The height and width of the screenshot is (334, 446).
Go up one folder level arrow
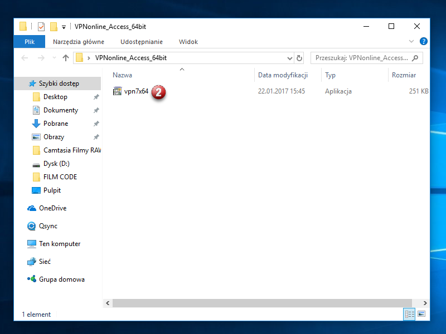tap(66, 58)
